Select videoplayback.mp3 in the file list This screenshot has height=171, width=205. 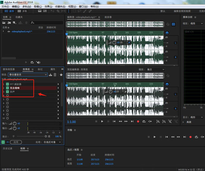[21, 31]
